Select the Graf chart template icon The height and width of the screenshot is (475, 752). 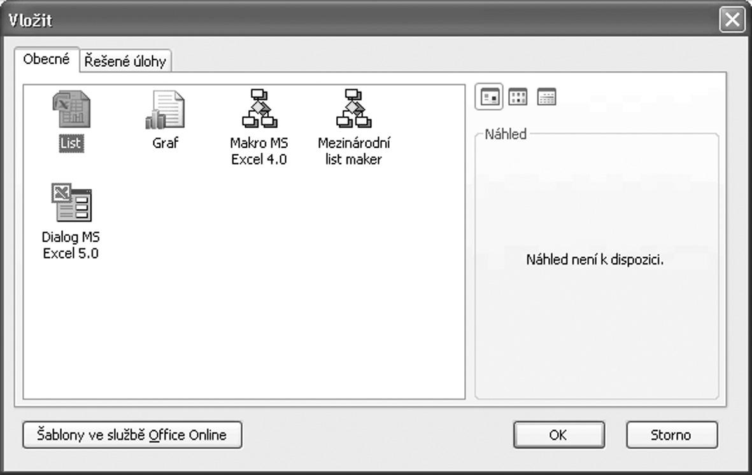165,109
